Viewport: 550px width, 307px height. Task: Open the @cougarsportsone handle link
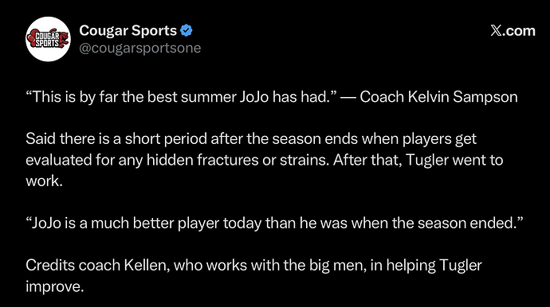coord(140,48)
